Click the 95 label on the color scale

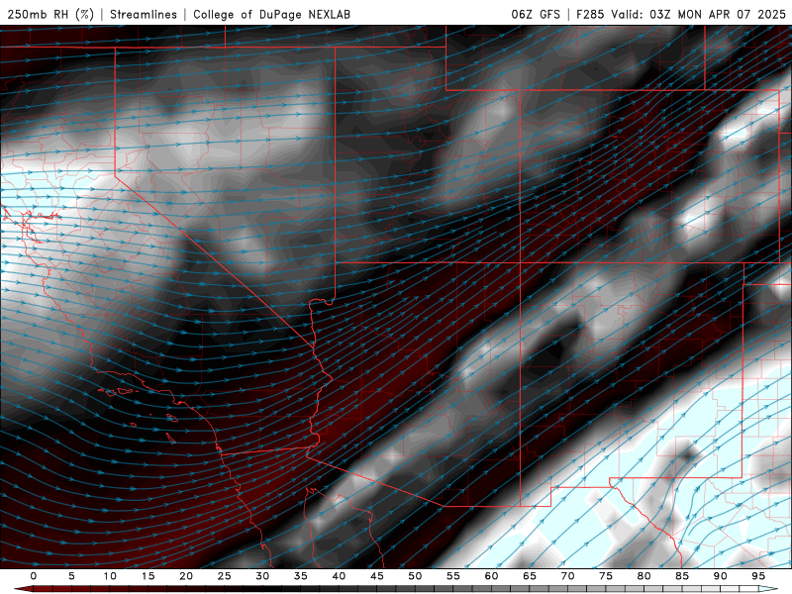click(x=758, y=576)
